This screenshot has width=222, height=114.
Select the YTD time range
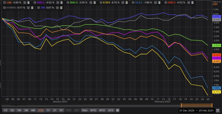tap(41, 110)
